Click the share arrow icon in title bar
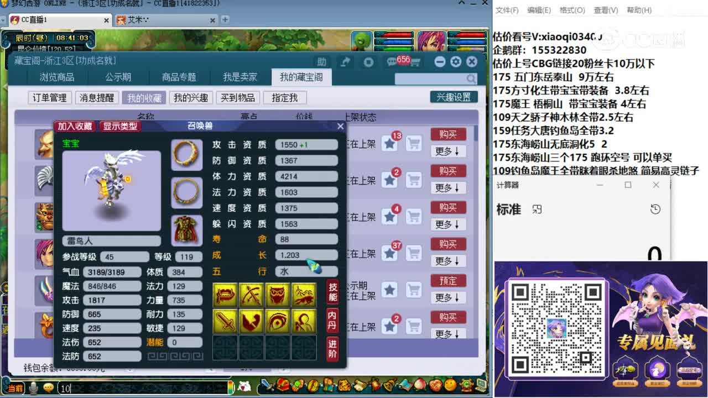The width and height of the screenshot is (708, 398). pos(345,62)
